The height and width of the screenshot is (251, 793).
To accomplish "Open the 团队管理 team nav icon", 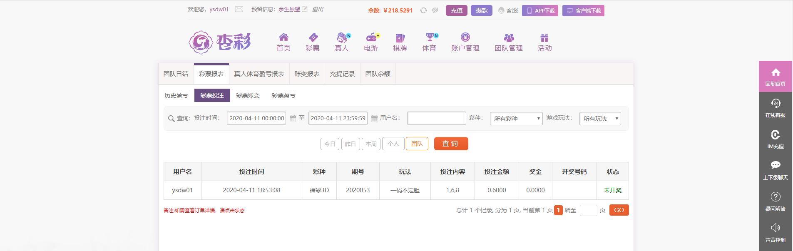I will coord(509,42).
